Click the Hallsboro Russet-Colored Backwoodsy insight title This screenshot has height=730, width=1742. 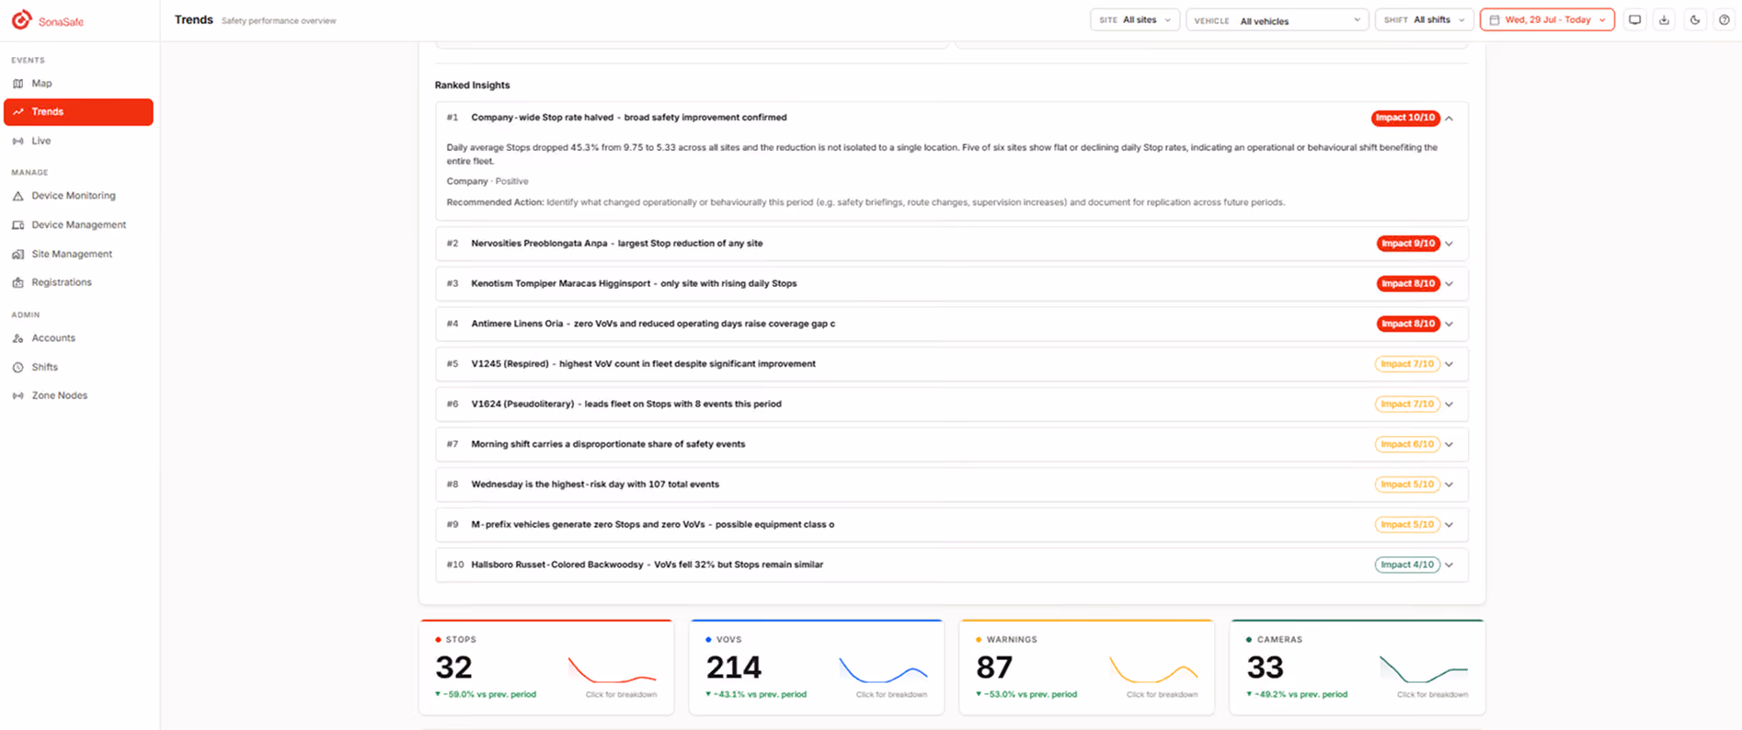(647, 565)
